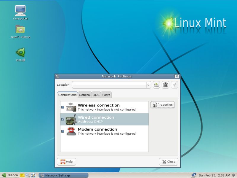Screen dimensions: 237x178
Task: Open mint's Home folder icon
Action: coord(20,29)
